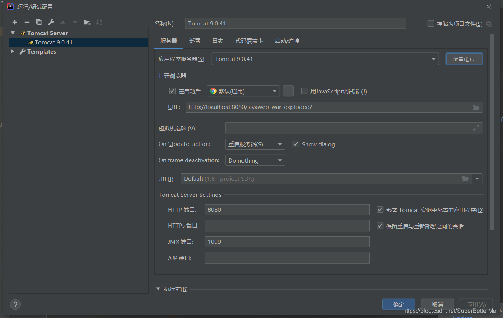503x318 pixels.
Task: Open On 'Update' action dropdown
Action: coord(255,144)
